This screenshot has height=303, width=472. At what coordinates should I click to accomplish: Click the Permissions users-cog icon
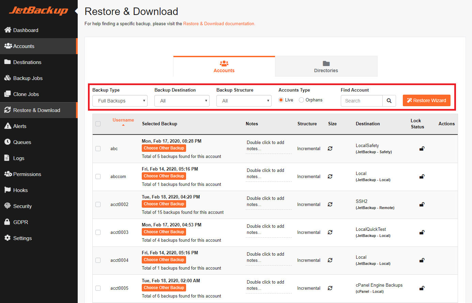[x=8, y=174]
